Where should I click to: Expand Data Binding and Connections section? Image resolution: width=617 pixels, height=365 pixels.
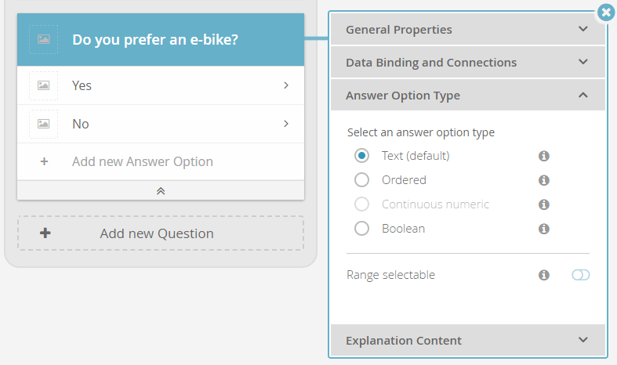(x=468, y=62)
